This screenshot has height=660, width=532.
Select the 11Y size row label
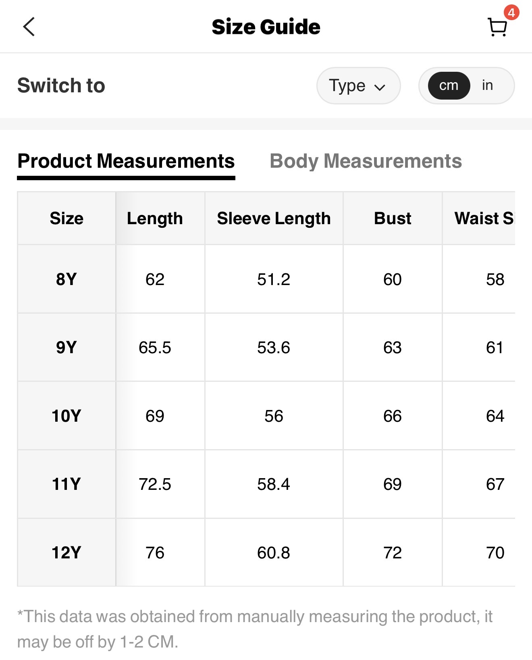click(x=66, y=484)
